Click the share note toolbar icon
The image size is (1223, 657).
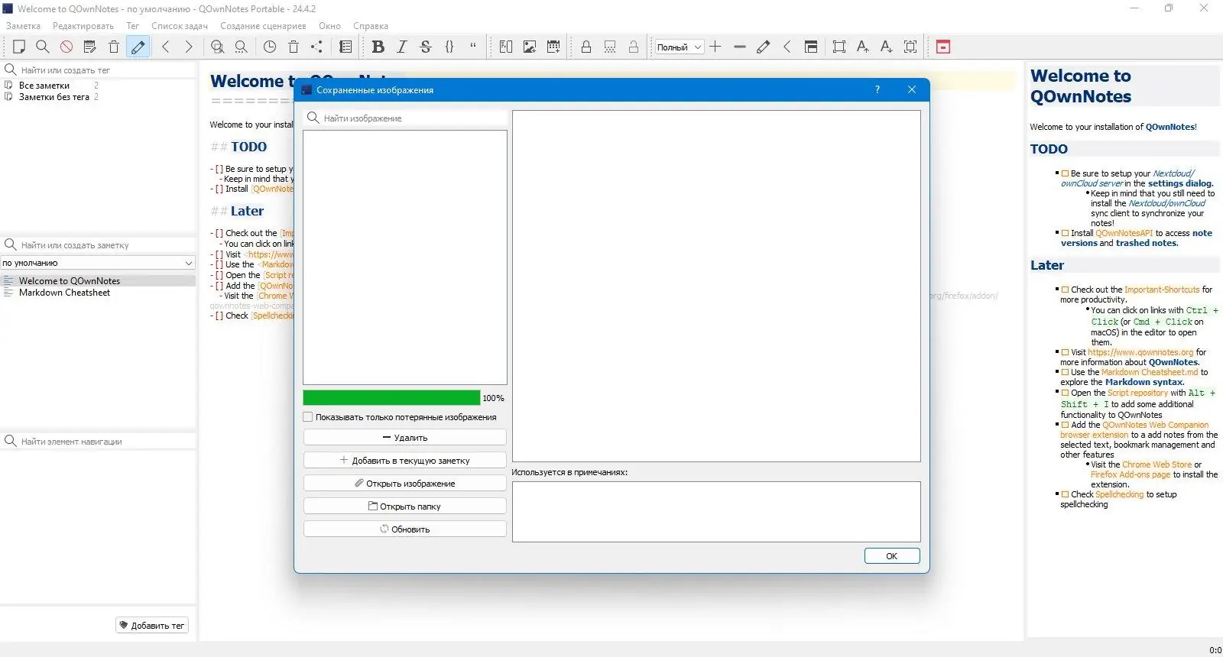pyautogui.click(x=316, y=47)
